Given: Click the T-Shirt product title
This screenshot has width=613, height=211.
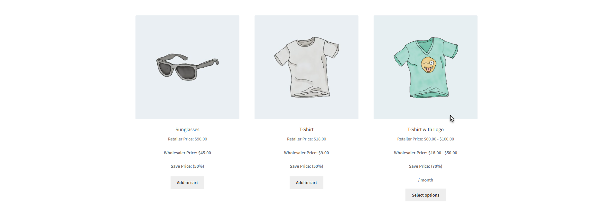Looking at the screenshot, I should pyautogui.click(x=306, y=130).
